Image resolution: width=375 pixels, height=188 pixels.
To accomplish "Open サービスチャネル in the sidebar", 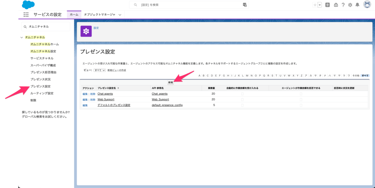I will point(42,58).
